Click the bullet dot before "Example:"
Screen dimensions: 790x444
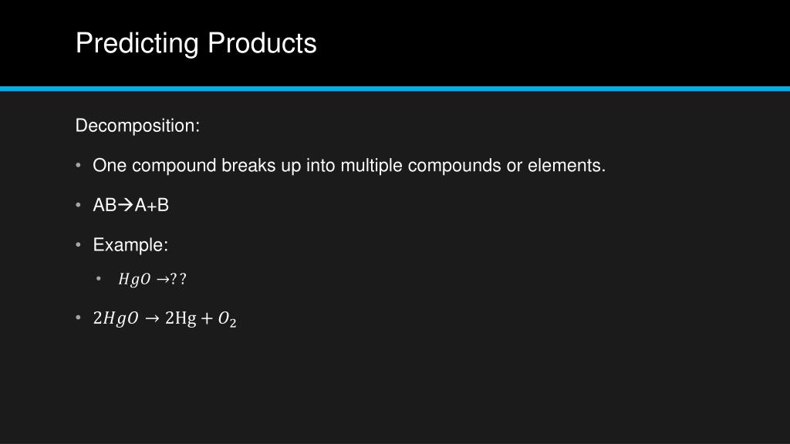tap(79, 245)
